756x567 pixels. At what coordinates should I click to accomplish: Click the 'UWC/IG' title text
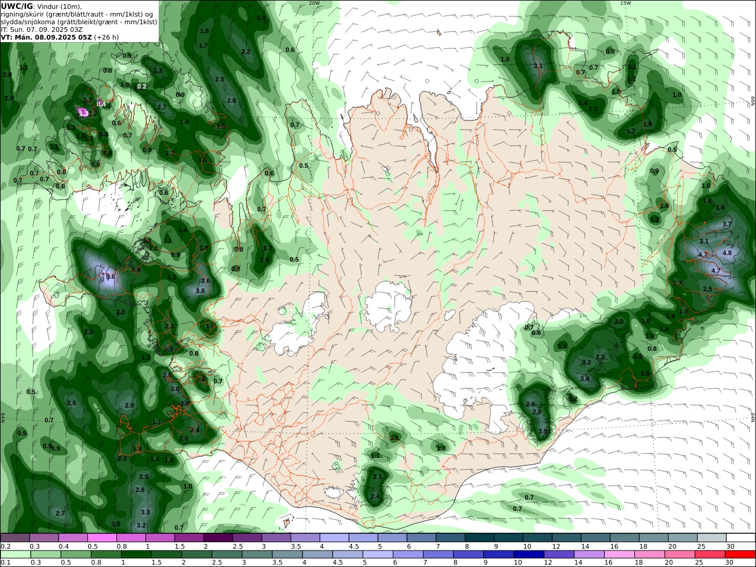[17, 6]
